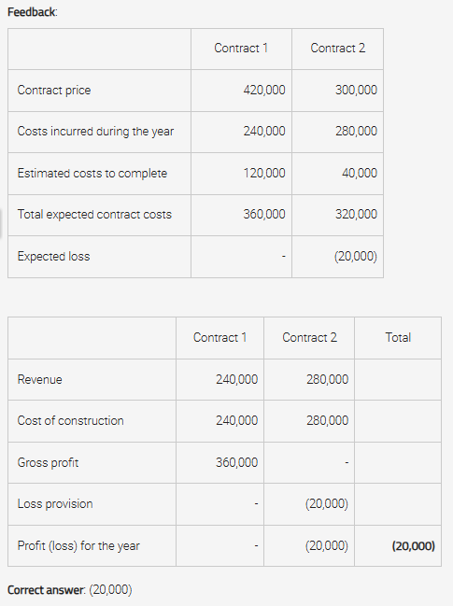This screenshot has height=606, width=453.
Task: Select Gross profit 360,000 cell
Action: pyautogui.click(x=236, y=462)
